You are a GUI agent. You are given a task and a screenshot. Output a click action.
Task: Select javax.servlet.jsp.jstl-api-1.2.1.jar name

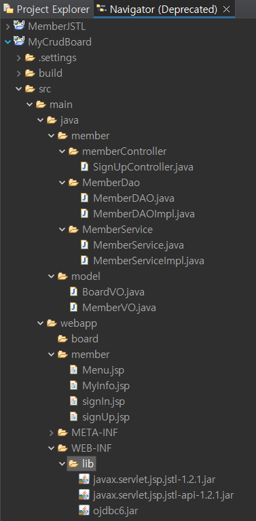click(164, 495)
